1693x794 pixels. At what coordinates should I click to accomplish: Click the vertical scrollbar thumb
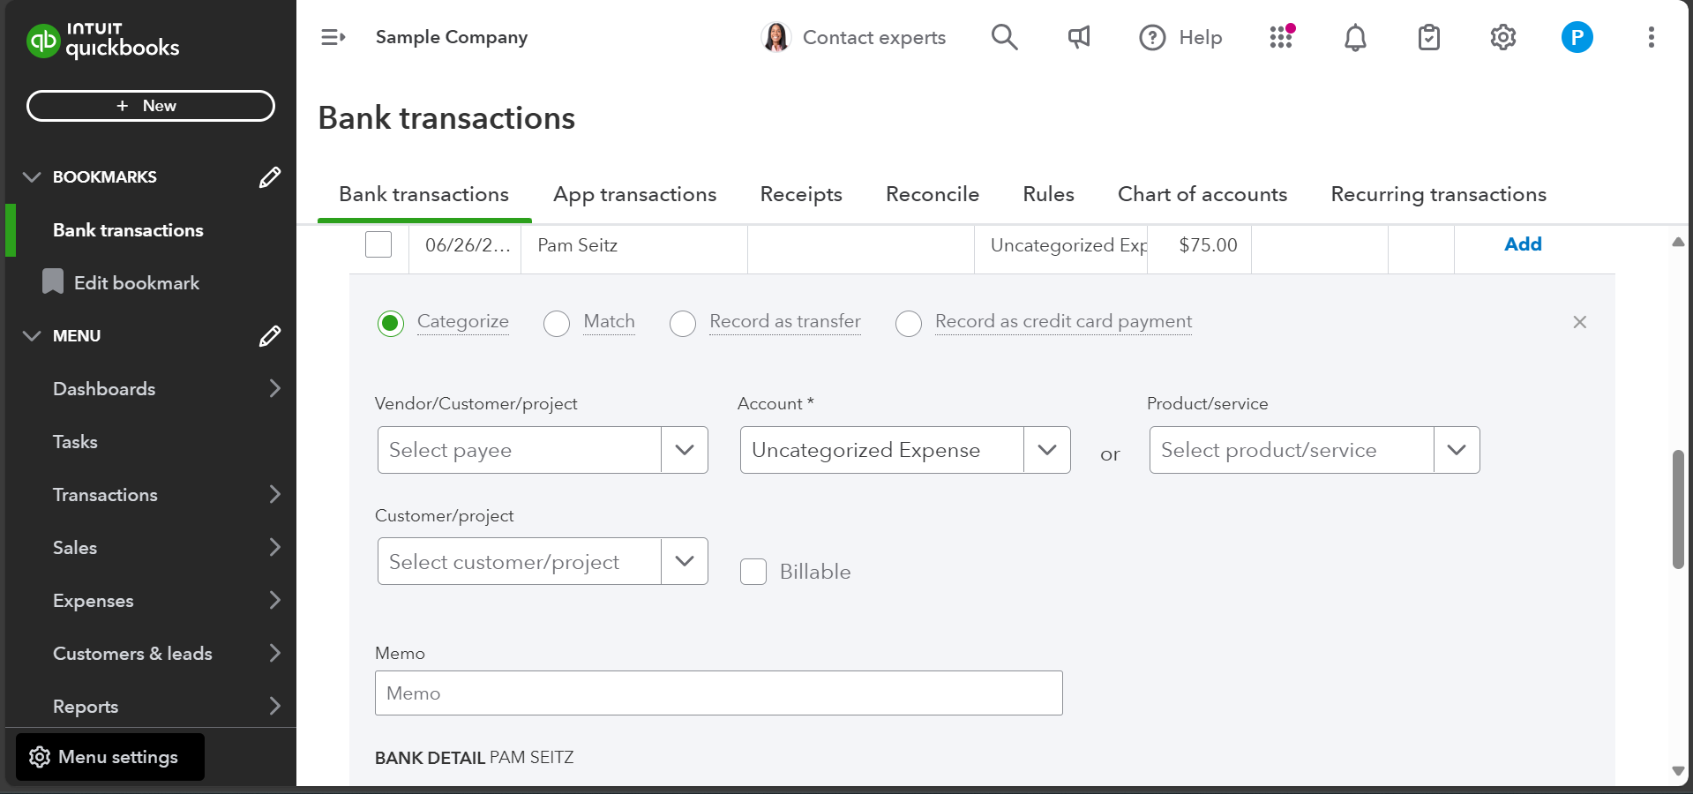coord(1678,510)
